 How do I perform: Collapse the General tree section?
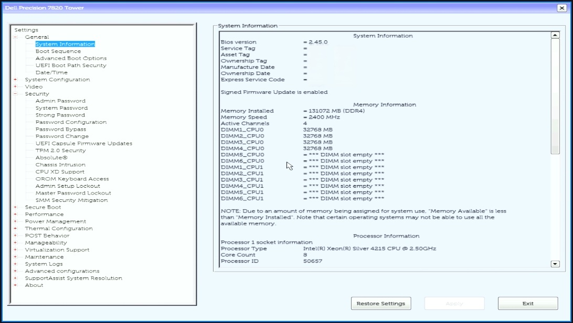coord(15,37)
